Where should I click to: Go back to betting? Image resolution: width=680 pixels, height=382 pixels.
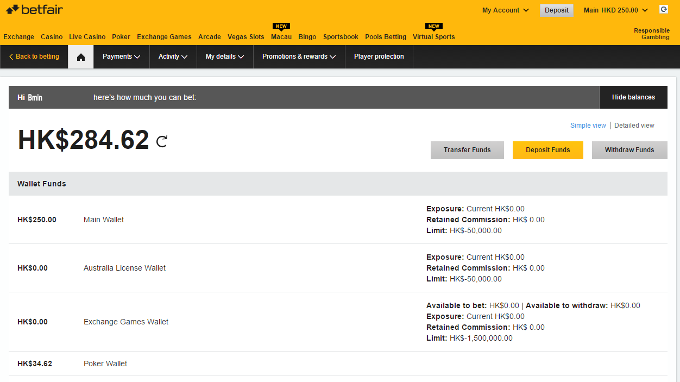click(x=34, y=57)
